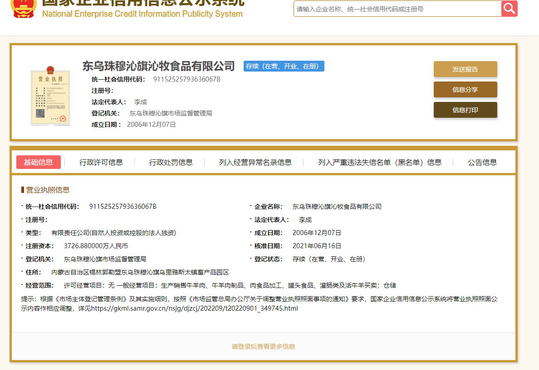Click the header credit code 91152525793636067B
The width and height of the screenshot is (539, 370).
[x=186, y=79]
